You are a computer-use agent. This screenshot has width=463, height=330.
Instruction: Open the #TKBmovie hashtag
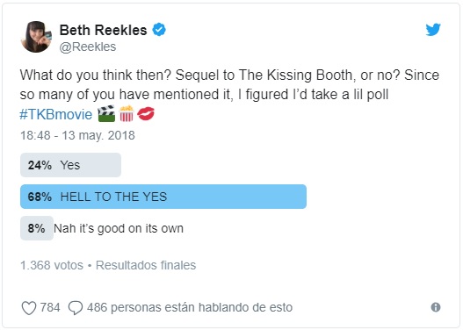point(56,114)
